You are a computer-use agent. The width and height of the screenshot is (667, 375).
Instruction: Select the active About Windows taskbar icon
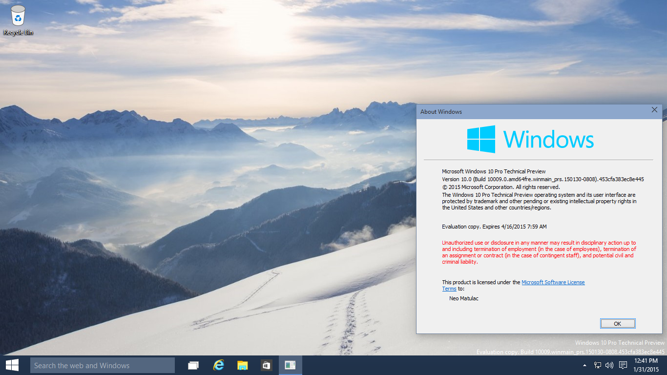(x=290, y=365)
